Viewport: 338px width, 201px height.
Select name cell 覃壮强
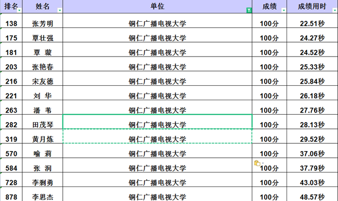click(43, 35)
